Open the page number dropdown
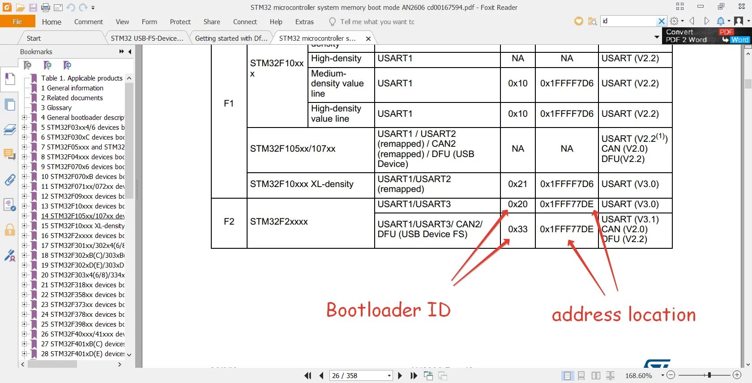Viewport: 752px width, 383px height. click(x=389, y=376)
